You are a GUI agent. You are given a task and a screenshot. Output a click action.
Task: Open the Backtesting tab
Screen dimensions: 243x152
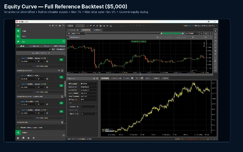pos(86,30)
